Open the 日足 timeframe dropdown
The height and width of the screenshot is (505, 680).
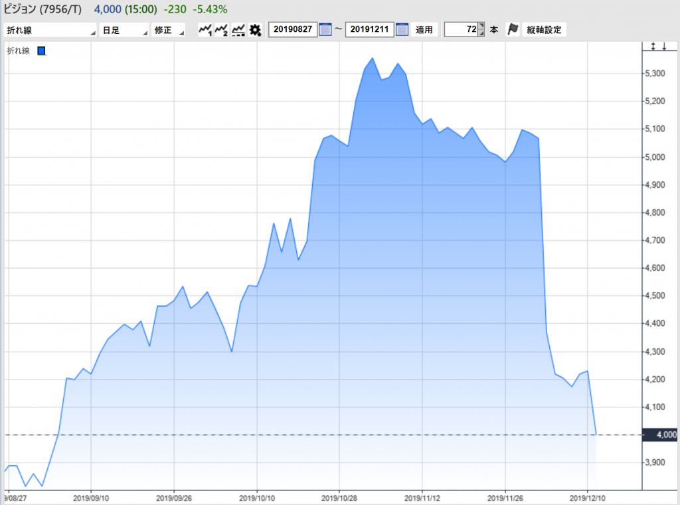tap(124, 31)
